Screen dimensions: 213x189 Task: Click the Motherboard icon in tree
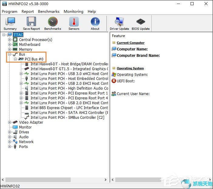click(x=15, y=44)
